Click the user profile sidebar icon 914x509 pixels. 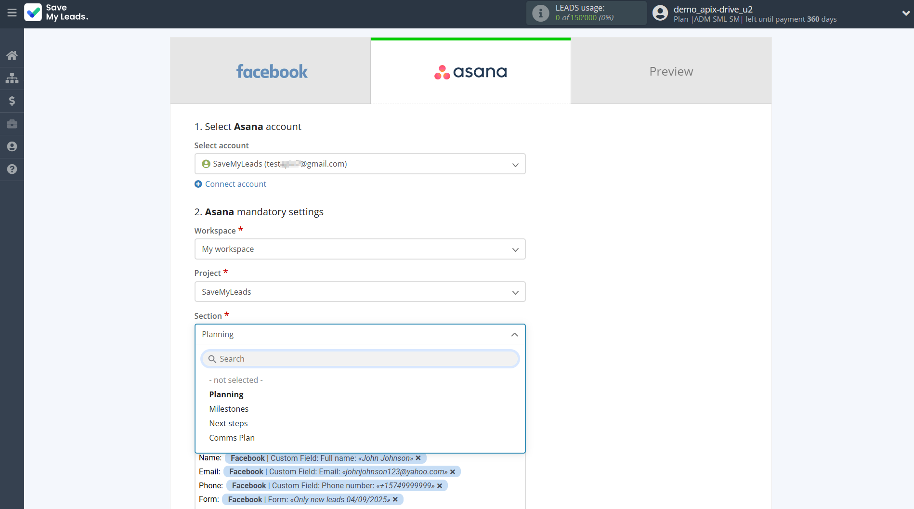pos(12,146)
